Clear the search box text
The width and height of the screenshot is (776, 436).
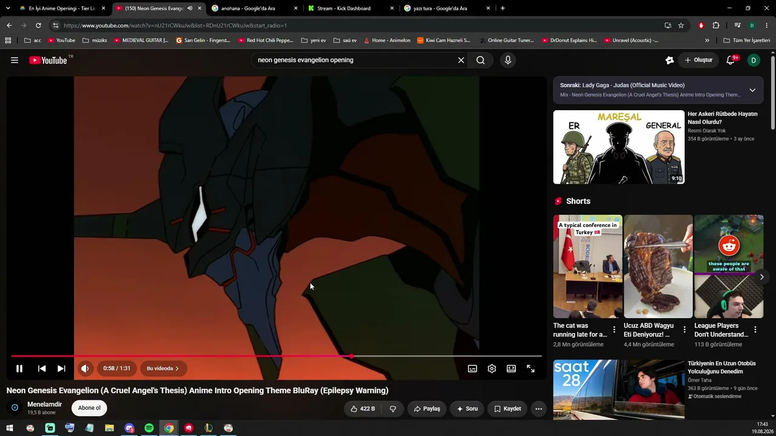click(x=461, y=60)
